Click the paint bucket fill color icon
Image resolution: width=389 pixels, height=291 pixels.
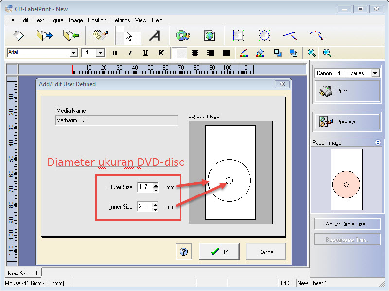(x=260, y=53)
